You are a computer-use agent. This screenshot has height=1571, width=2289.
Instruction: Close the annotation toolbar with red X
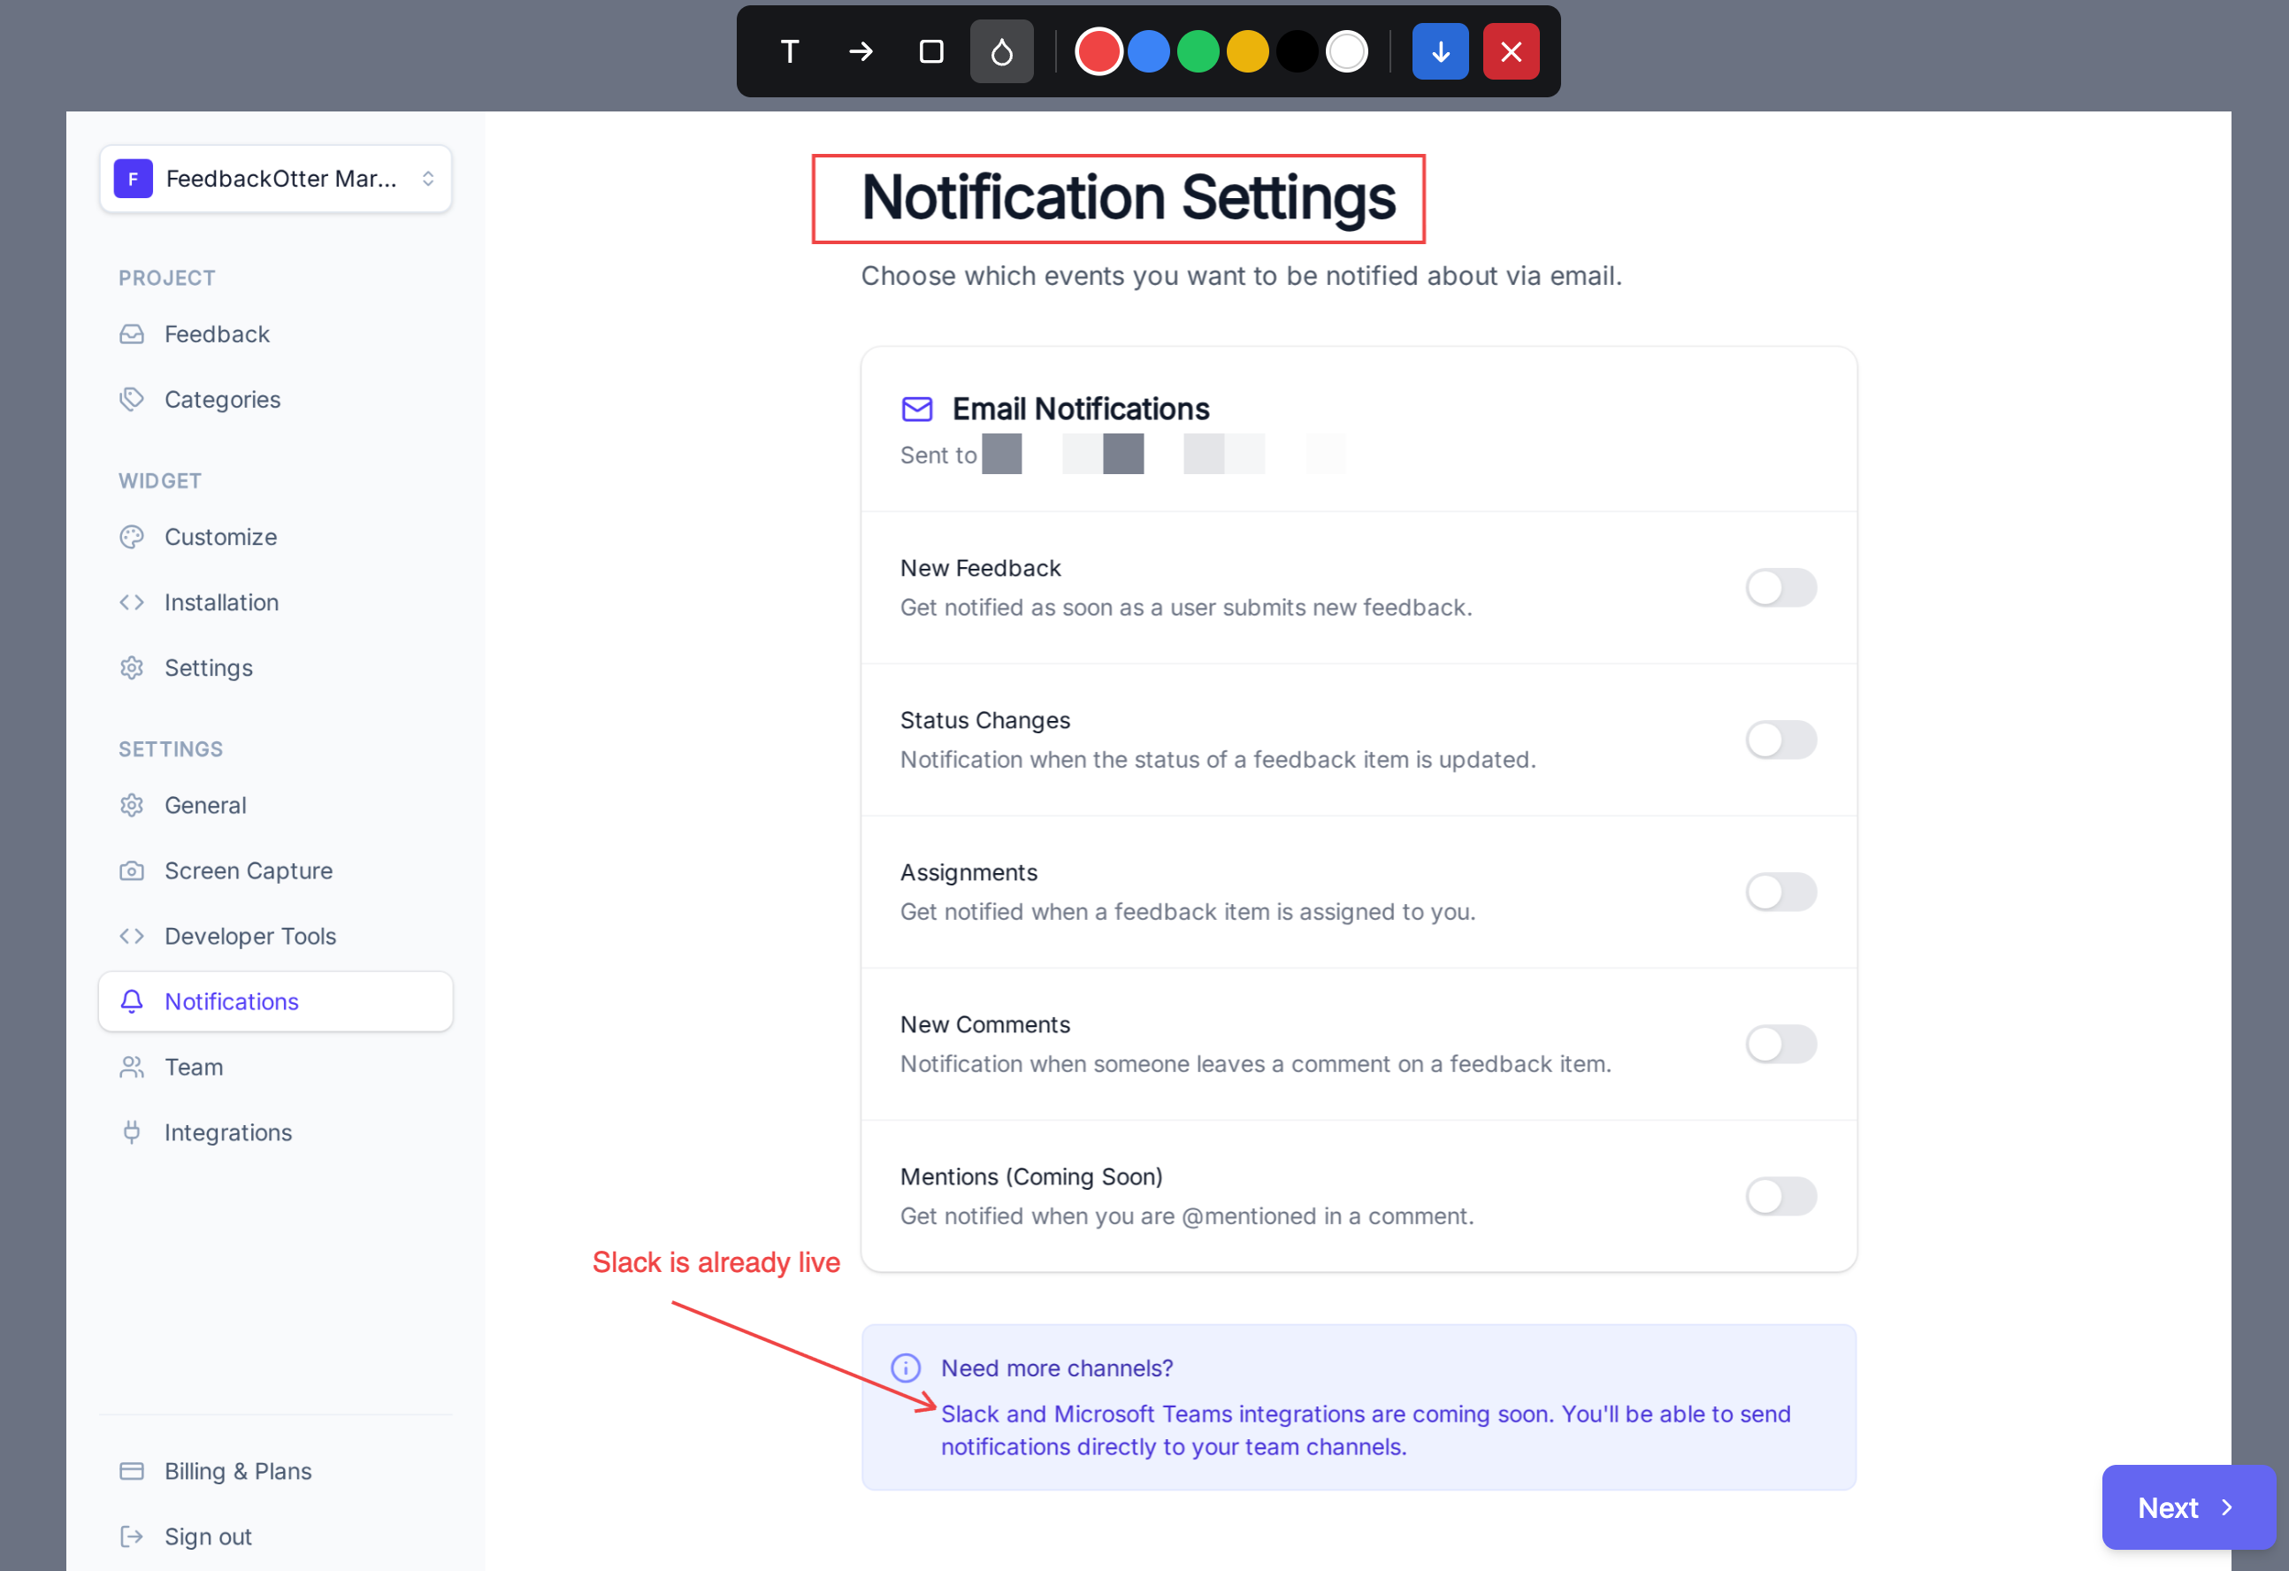click(x=1510, y=51)
